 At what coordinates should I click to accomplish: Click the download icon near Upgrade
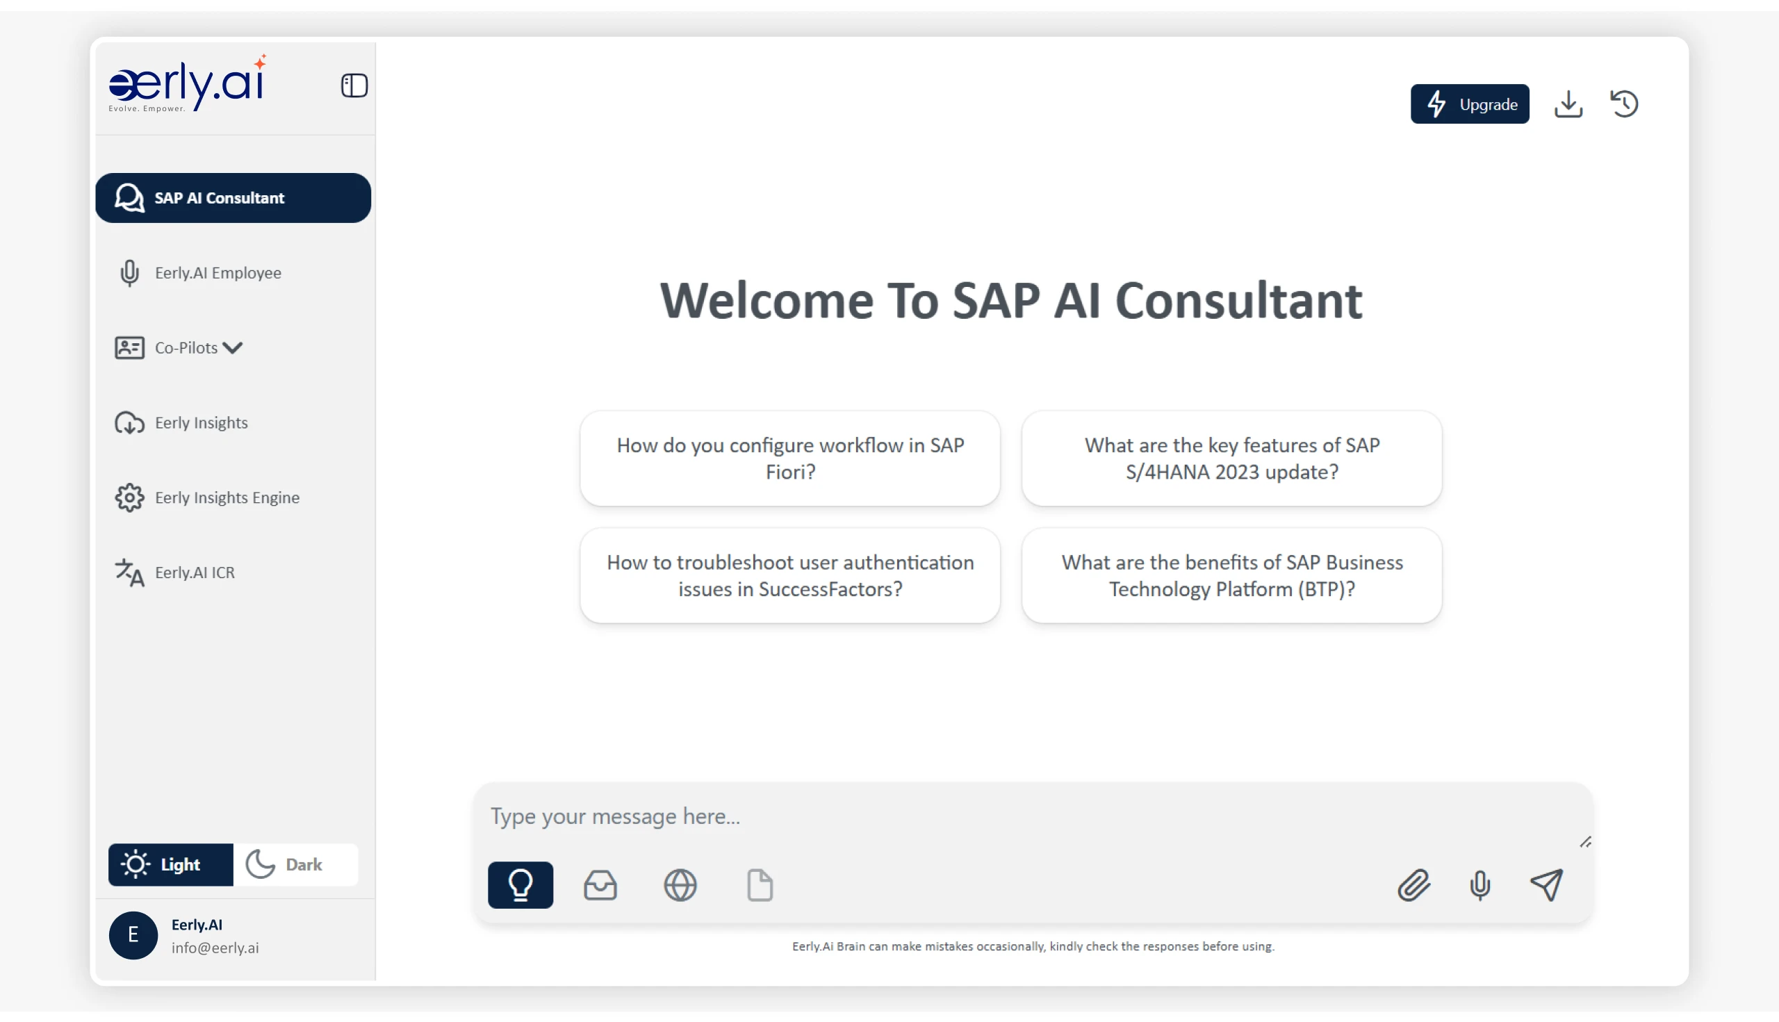click(x=1568, y=104)
